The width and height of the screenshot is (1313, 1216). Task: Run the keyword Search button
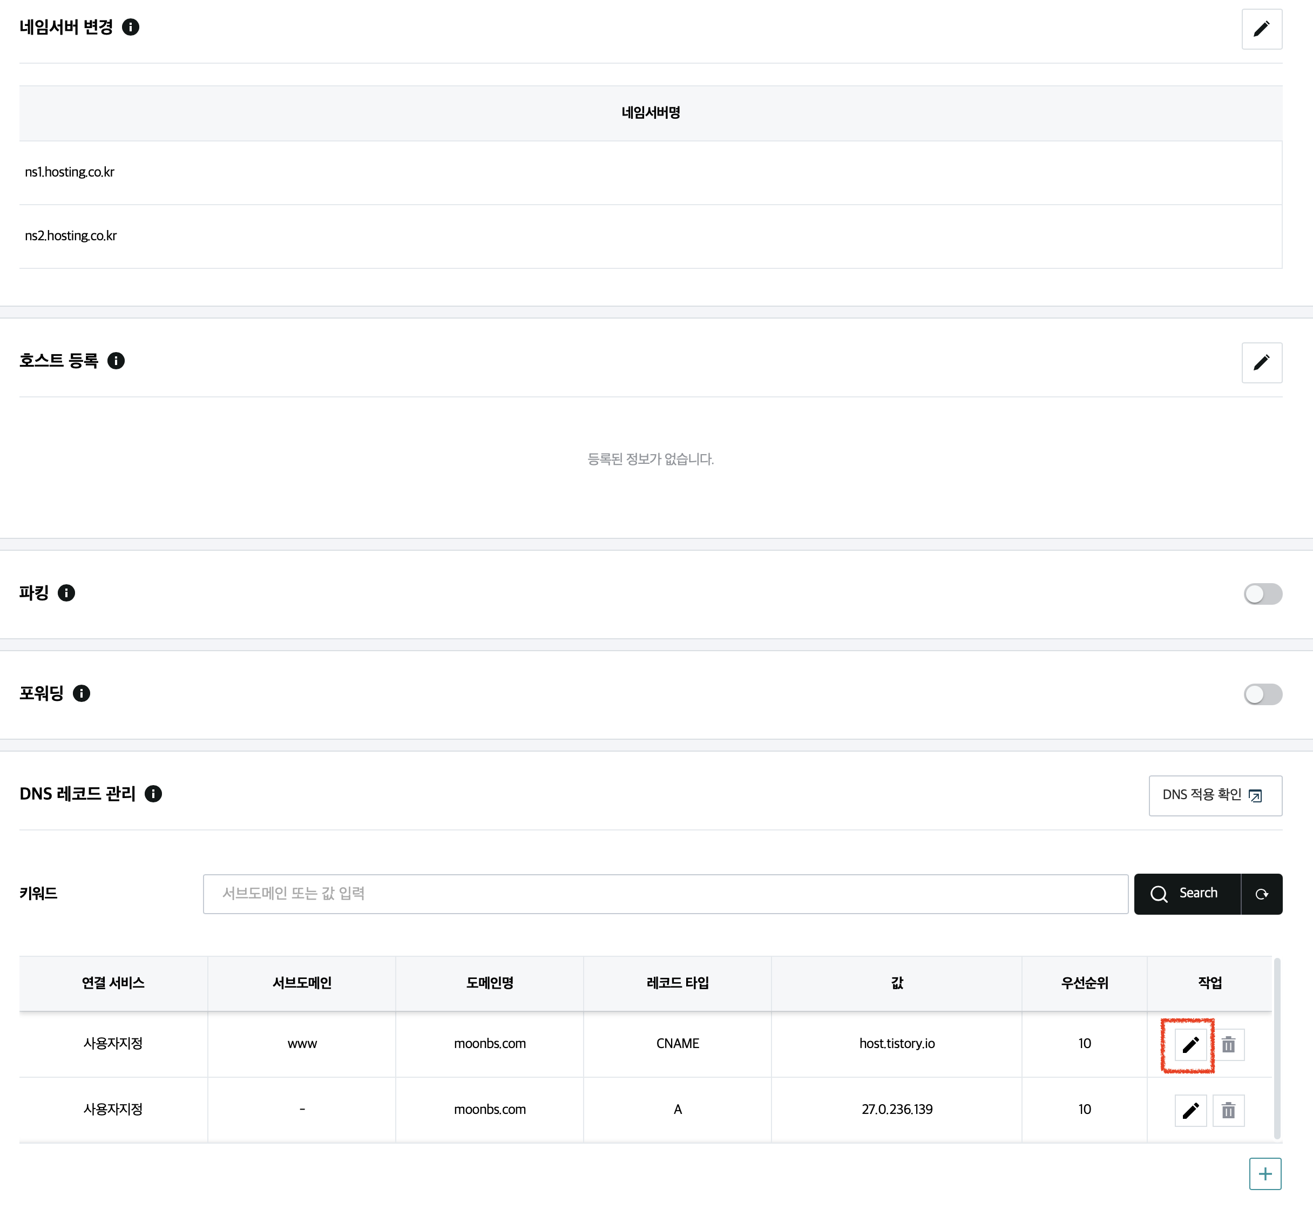click(x=1187, y=894)
